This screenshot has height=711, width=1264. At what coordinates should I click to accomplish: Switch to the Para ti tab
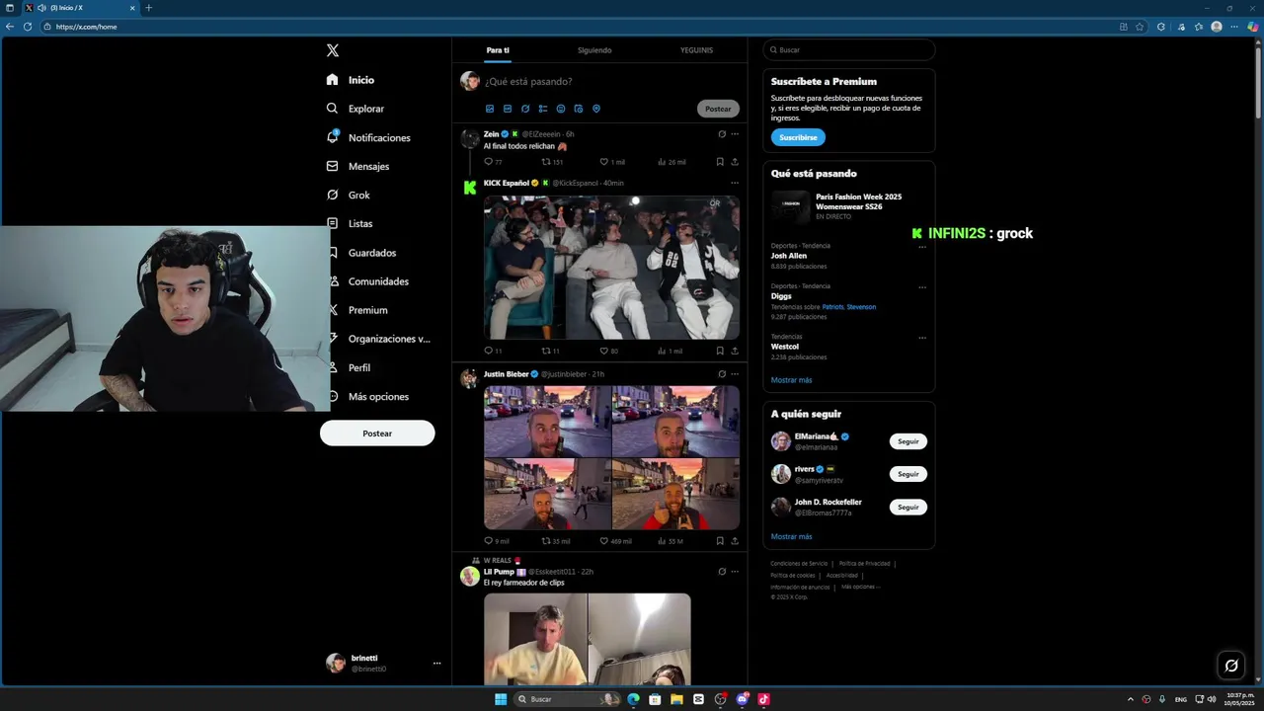(498, 50)
